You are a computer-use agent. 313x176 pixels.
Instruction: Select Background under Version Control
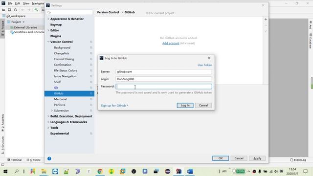62,48
